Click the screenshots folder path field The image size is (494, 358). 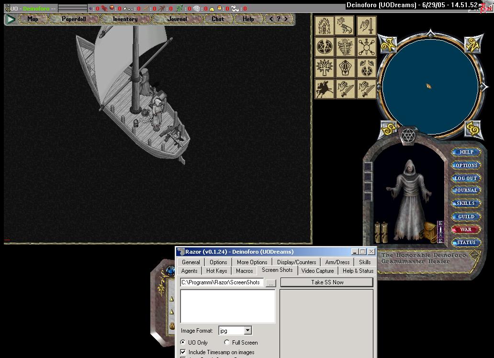click(222, 283)
